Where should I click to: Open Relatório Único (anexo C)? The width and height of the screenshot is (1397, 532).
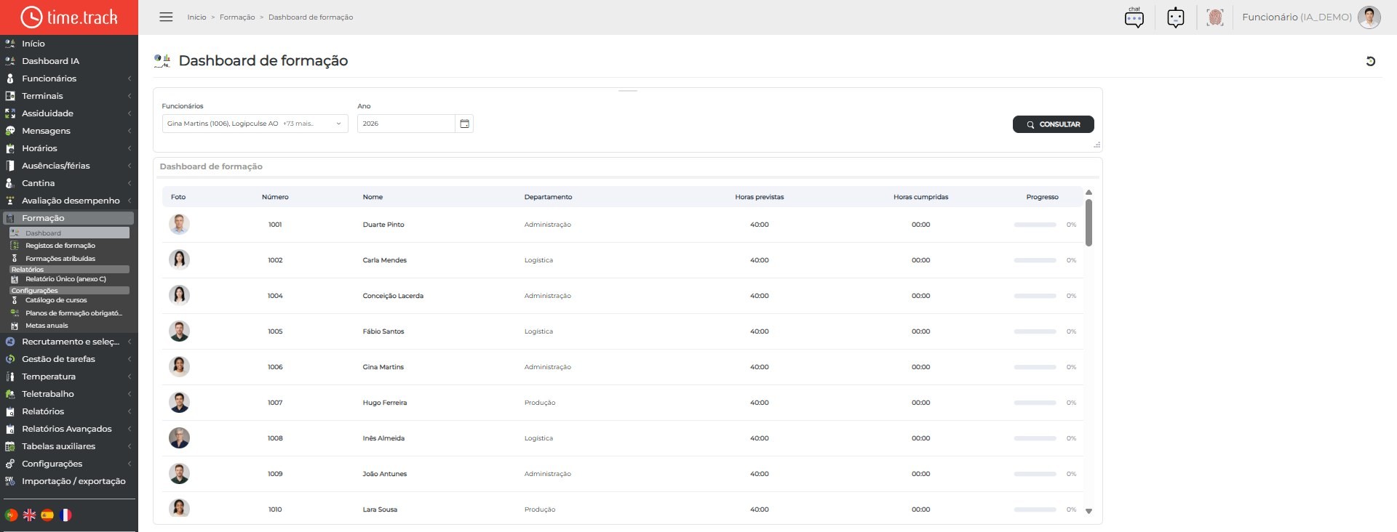click(x=65, y=279)
